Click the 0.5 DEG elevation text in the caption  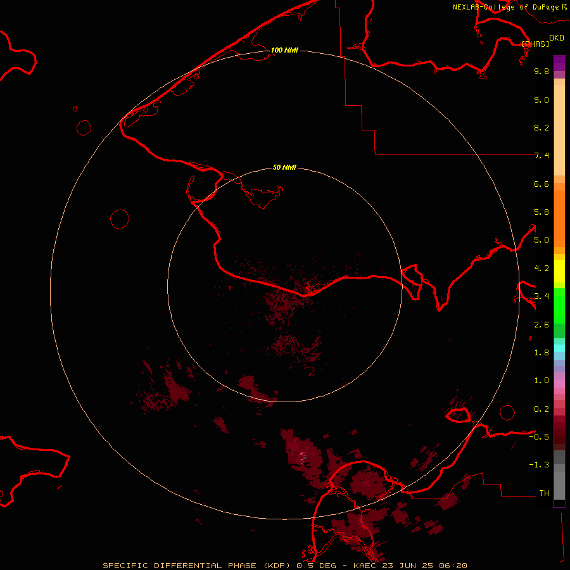(x=316, y=566)
